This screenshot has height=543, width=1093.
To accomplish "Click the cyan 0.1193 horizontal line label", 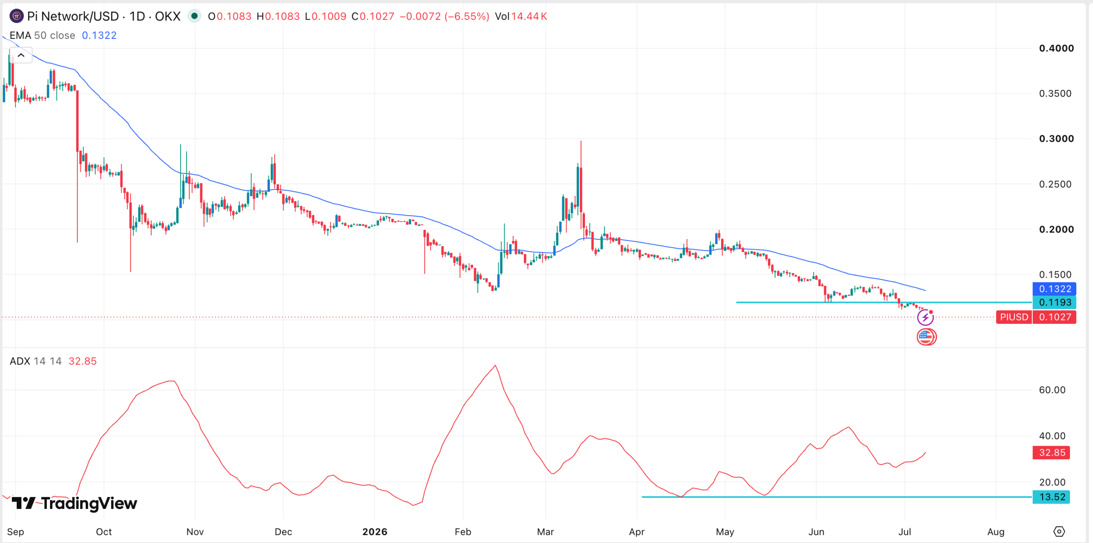I will pyautogui.click(x=1054, y=302).
